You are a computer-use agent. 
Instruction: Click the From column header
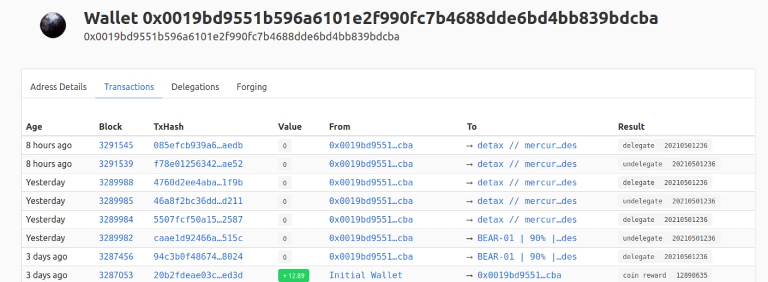click(x=340, y=127)
